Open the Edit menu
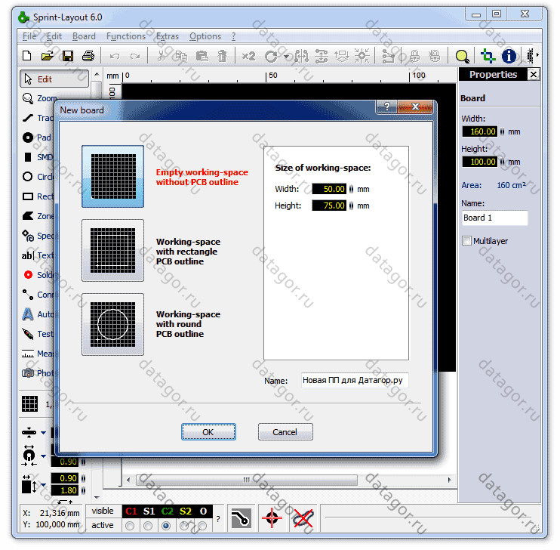Screen dimensions: 560x550 tap(54, 36)
